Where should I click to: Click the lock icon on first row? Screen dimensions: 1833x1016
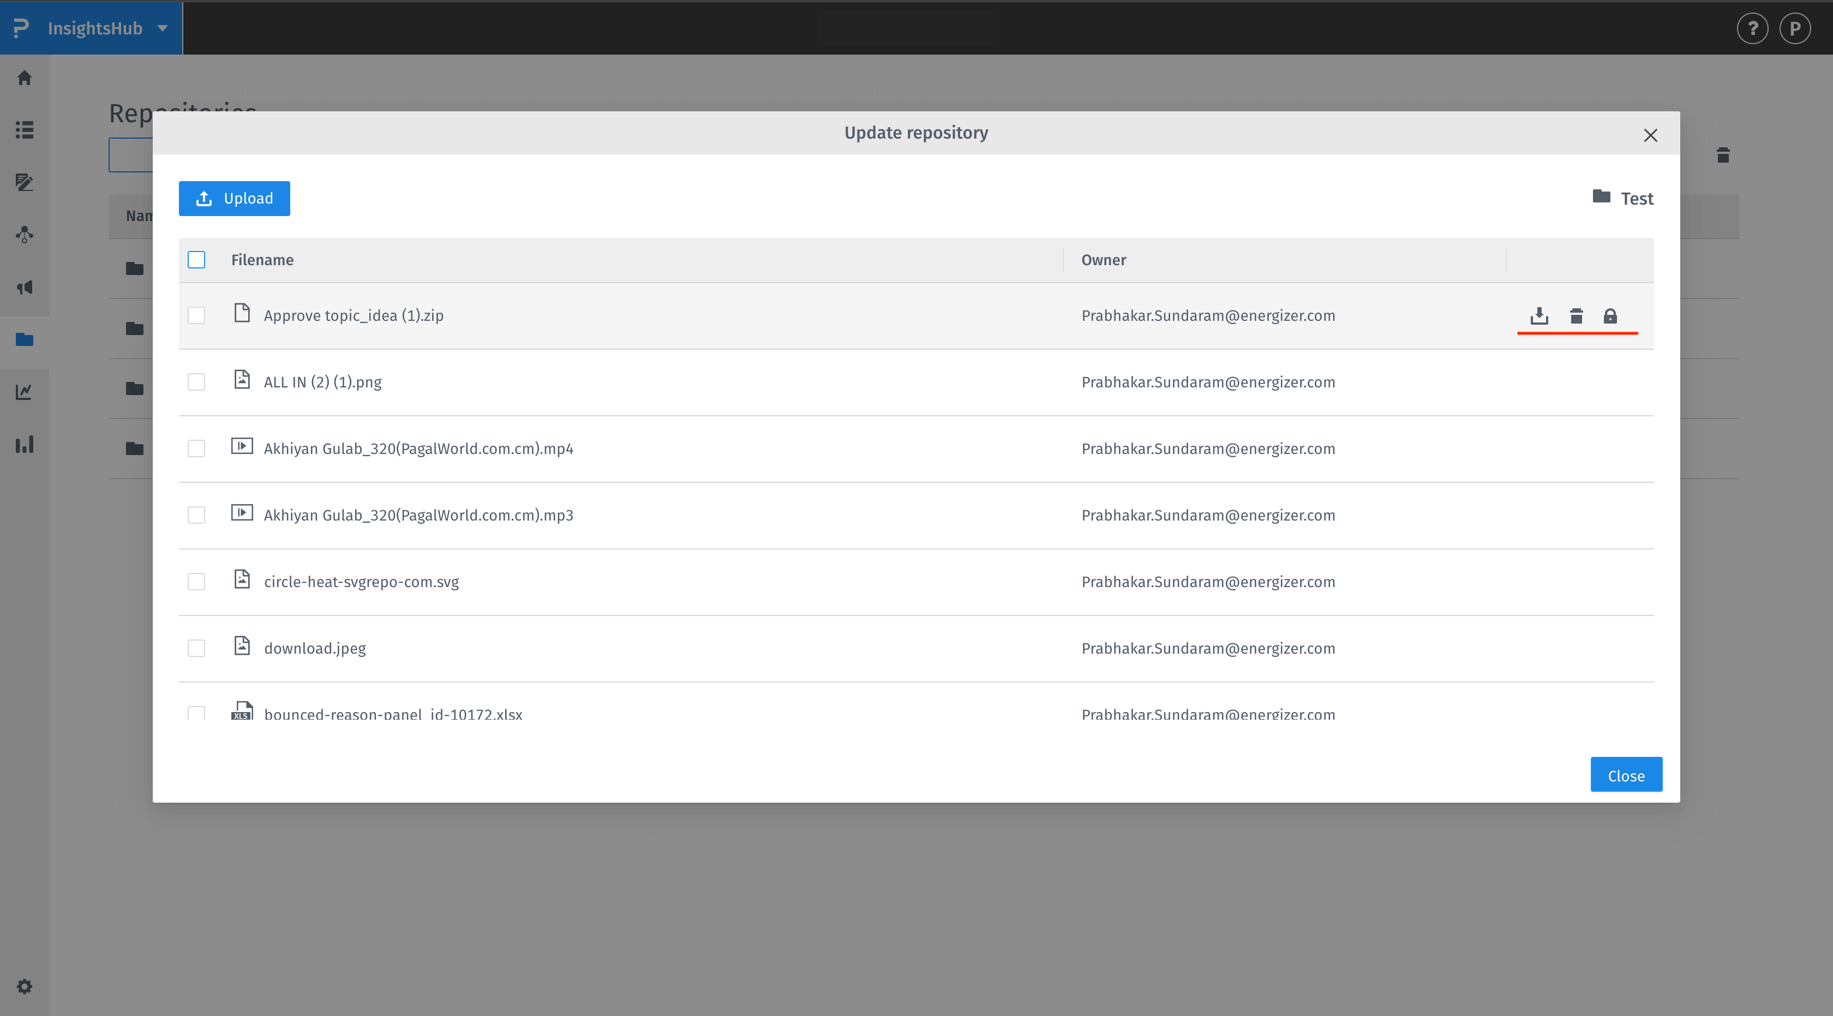coord(1609,316)
